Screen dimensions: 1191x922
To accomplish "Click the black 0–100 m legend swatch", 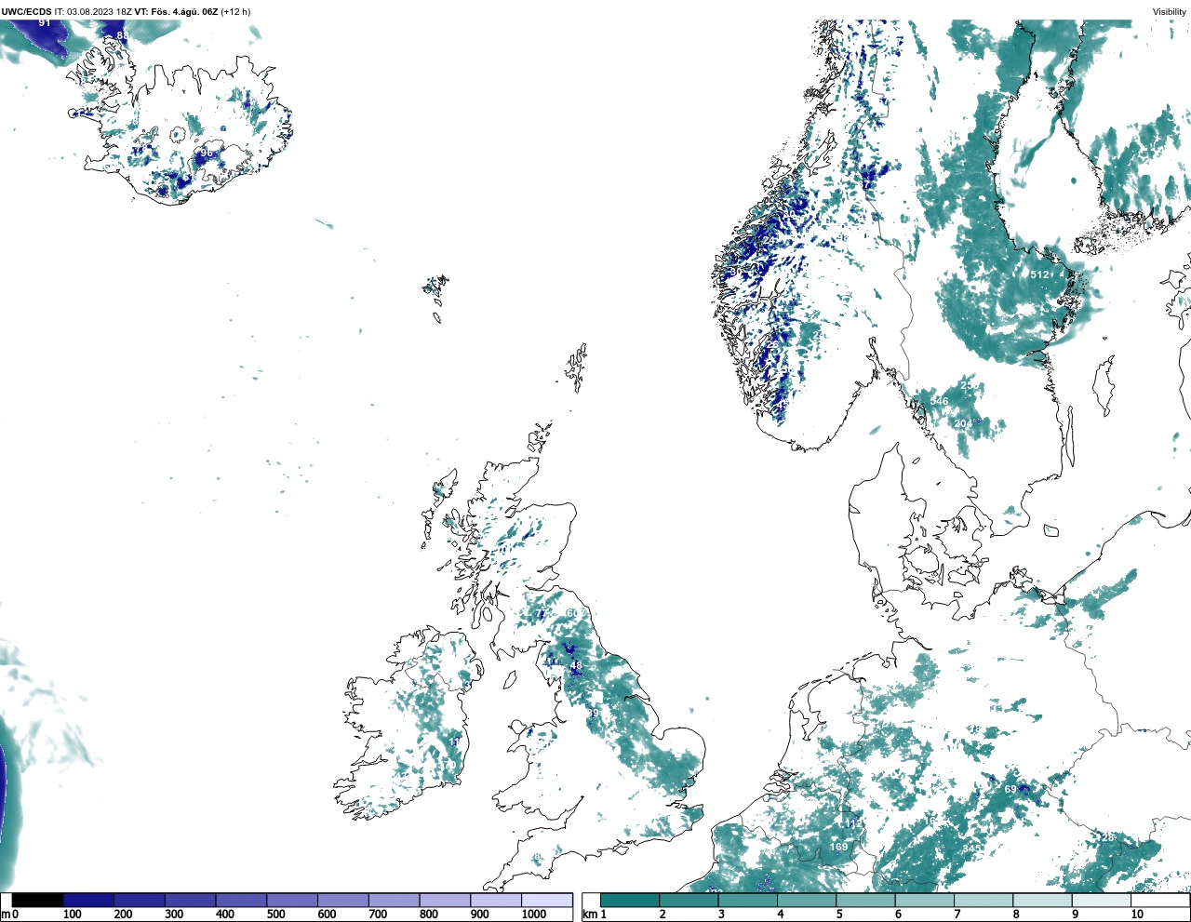I will pos(38,901).
